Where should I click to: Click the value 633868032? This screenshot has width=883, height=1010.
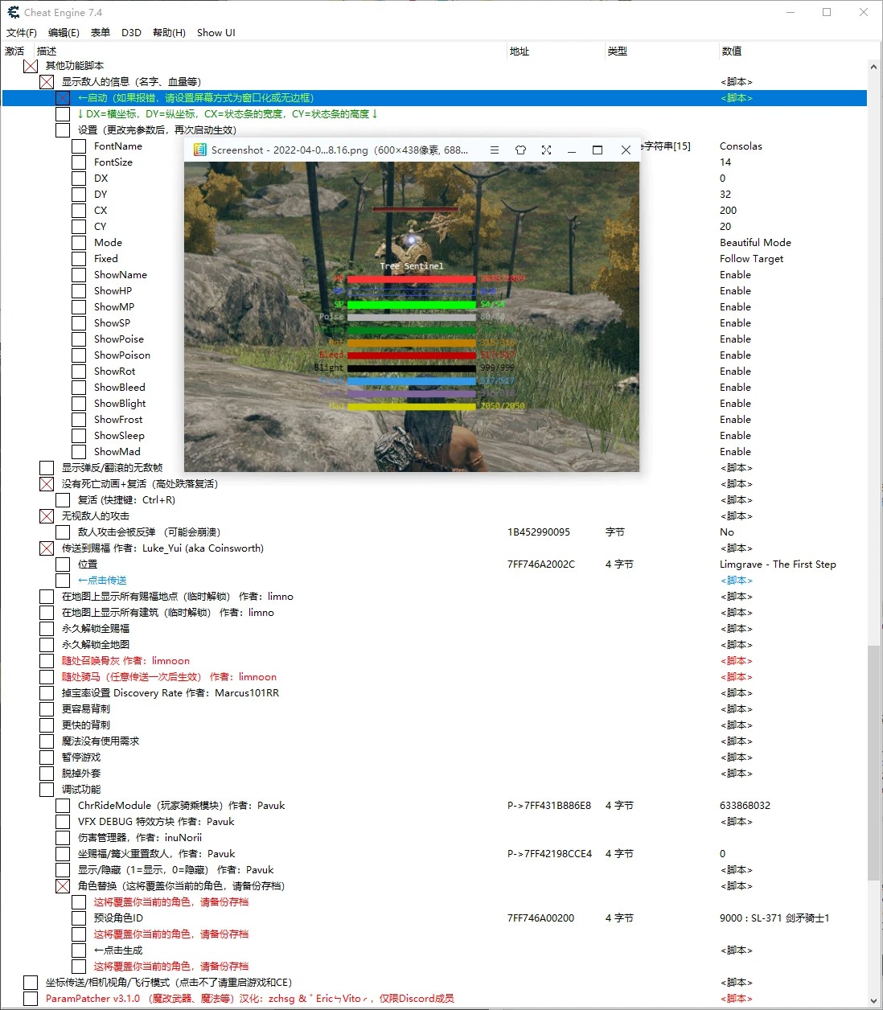point(745,806)
